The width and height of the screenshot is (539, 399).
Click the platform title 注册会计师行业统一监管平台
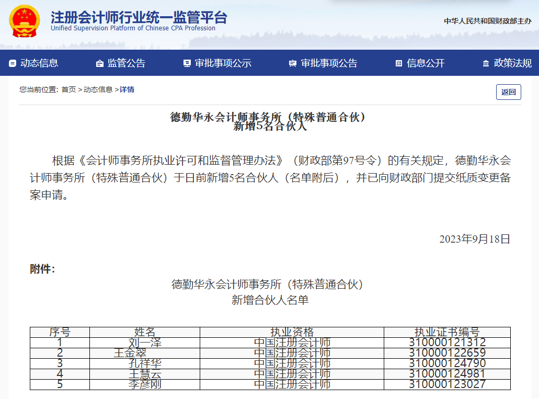(x=139, y=17)
